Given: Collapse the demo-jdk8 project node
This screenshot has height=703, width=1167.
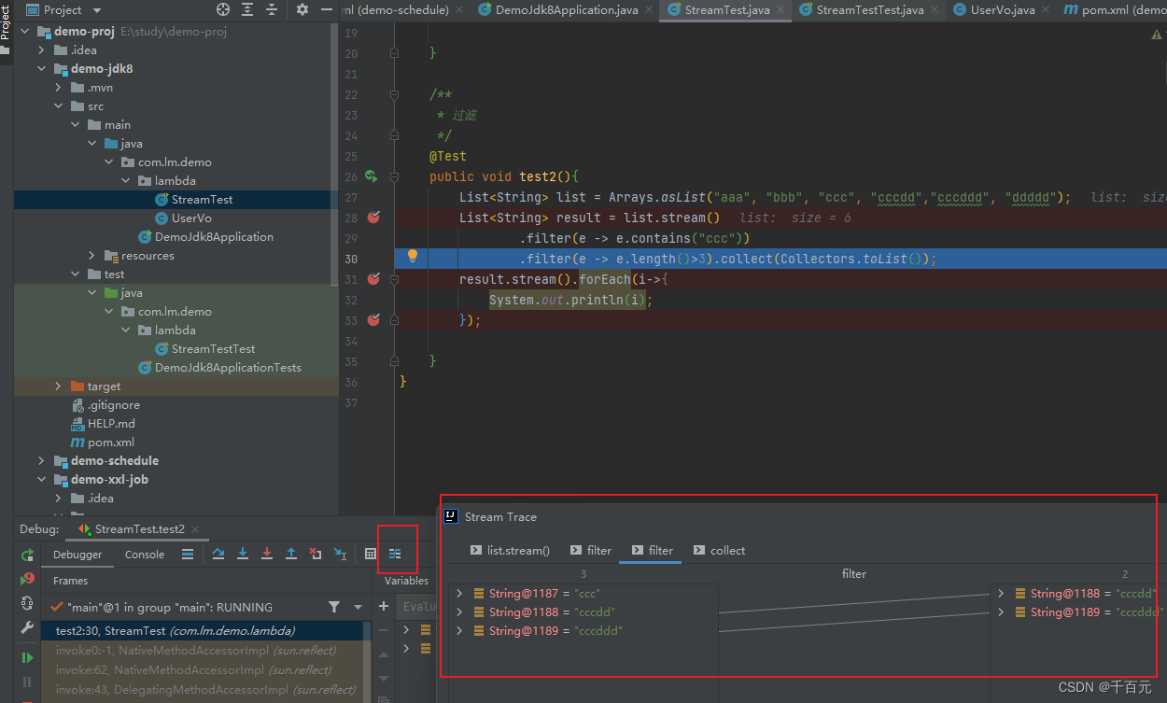Looking at the screenshot, I should [39, 68].
